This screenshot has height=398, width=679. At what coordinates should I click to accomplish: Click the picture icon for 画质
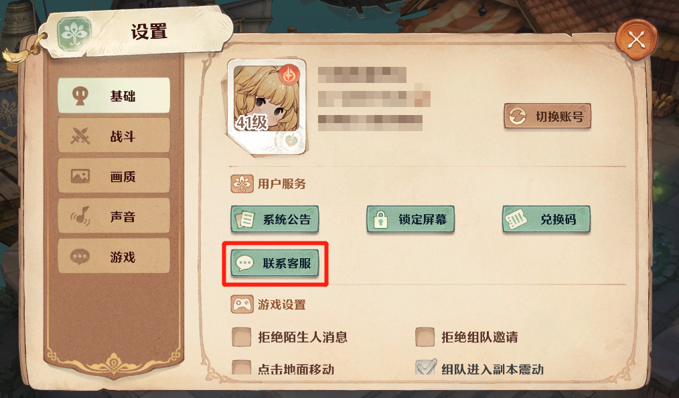(80, 176)
